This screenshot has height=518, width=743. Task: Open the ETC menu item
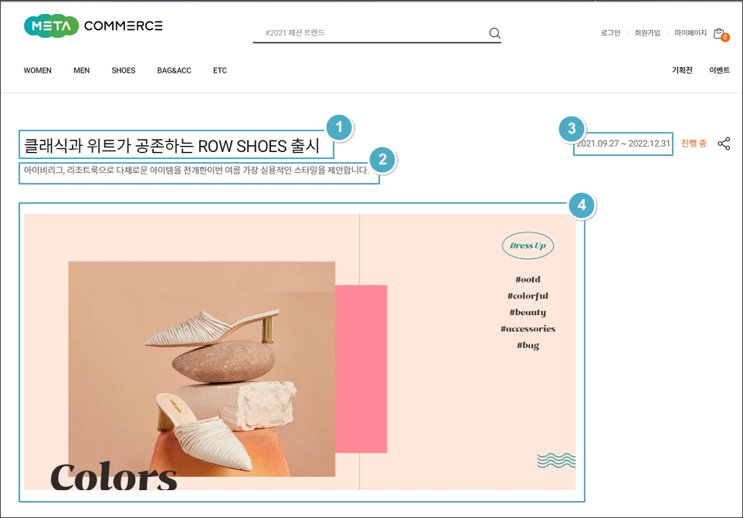pyautogui.click(x=219, y=70)
